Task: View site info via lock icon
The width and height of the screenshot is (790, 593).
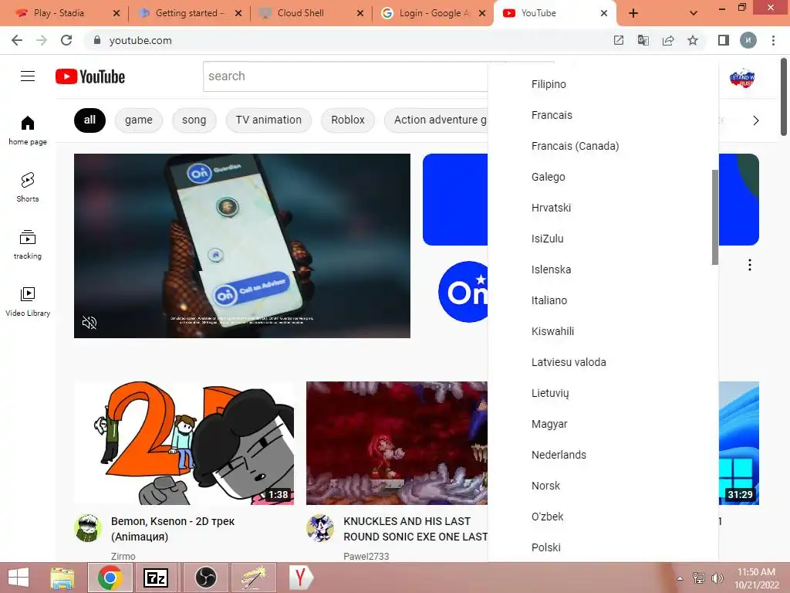Action: click(x=97, y=40)
